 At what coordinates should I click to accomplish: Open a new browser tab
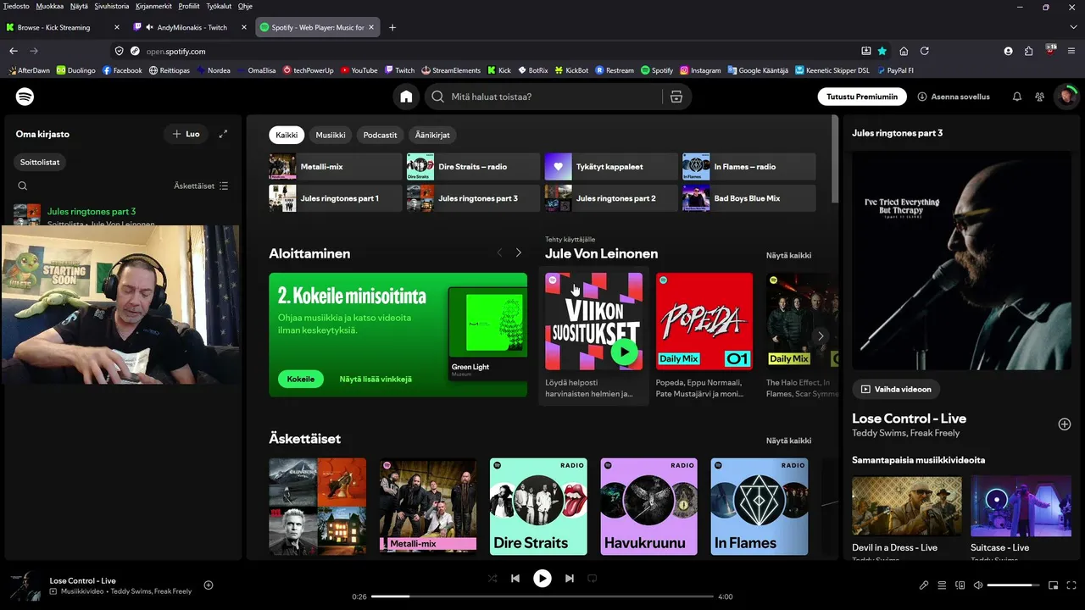(x=392, y=27)
